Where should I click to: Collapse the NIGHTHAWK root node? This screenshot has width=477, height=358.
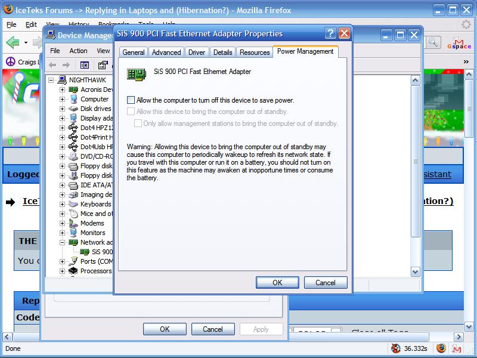[51, 80]
